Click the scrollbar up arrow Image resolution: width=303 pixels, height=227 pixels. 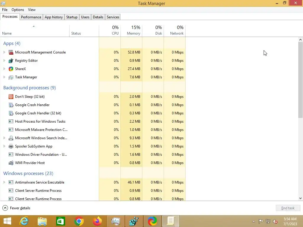300,40
